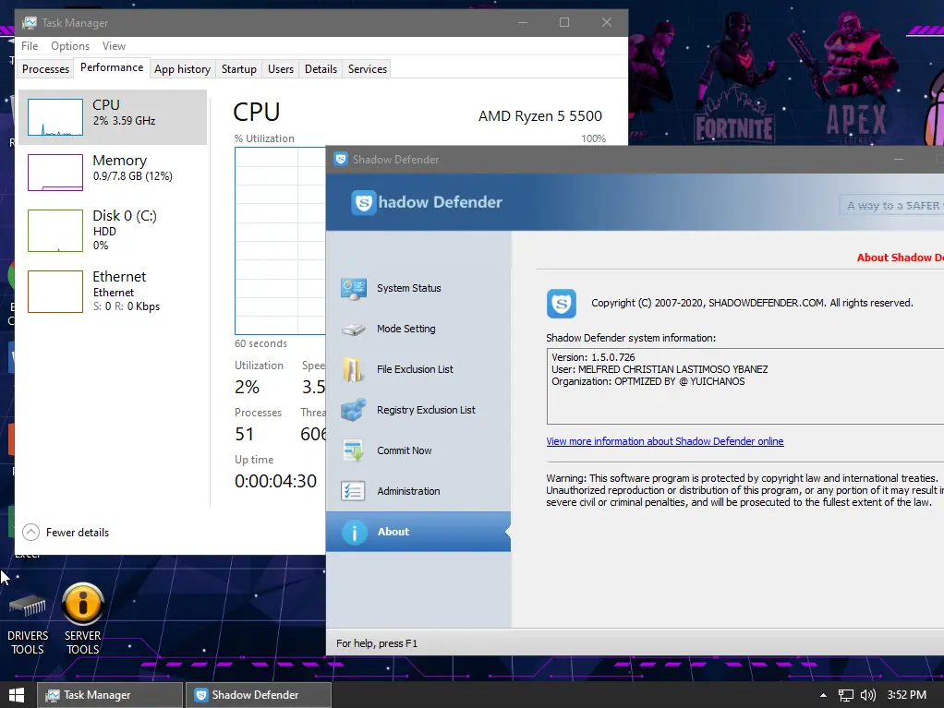Click the Shadow Defender title bar icon
Screen dimensions: 944x708
click(x=341, y=160)
